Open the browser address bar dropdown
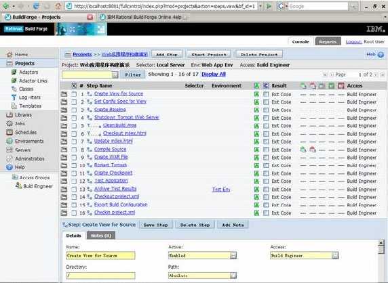 click(x=260, y=6)
